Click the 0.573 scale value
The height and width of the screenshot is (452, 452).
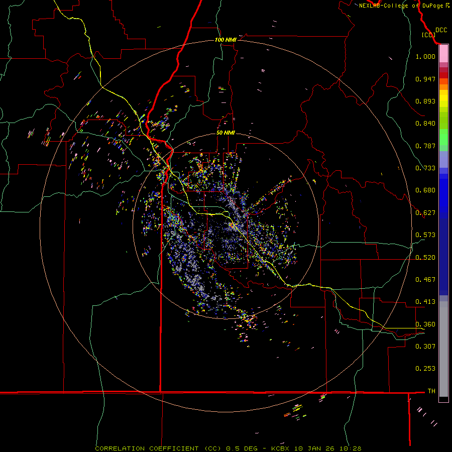coord(425,235)
